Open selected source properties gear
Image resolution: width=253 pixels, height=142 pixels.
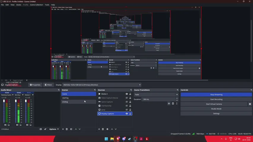[107, 129]
